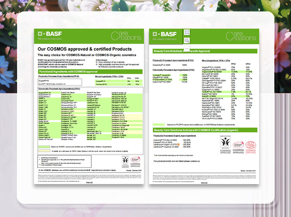The image size is (291, 217).
Task: Open the three-dot more options button
Action: tap(187, 48)
